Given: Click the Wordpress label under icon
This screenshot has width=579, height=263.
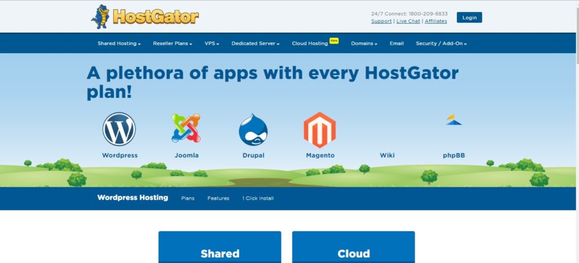Looking at the screenshot, I should (120, 156).
